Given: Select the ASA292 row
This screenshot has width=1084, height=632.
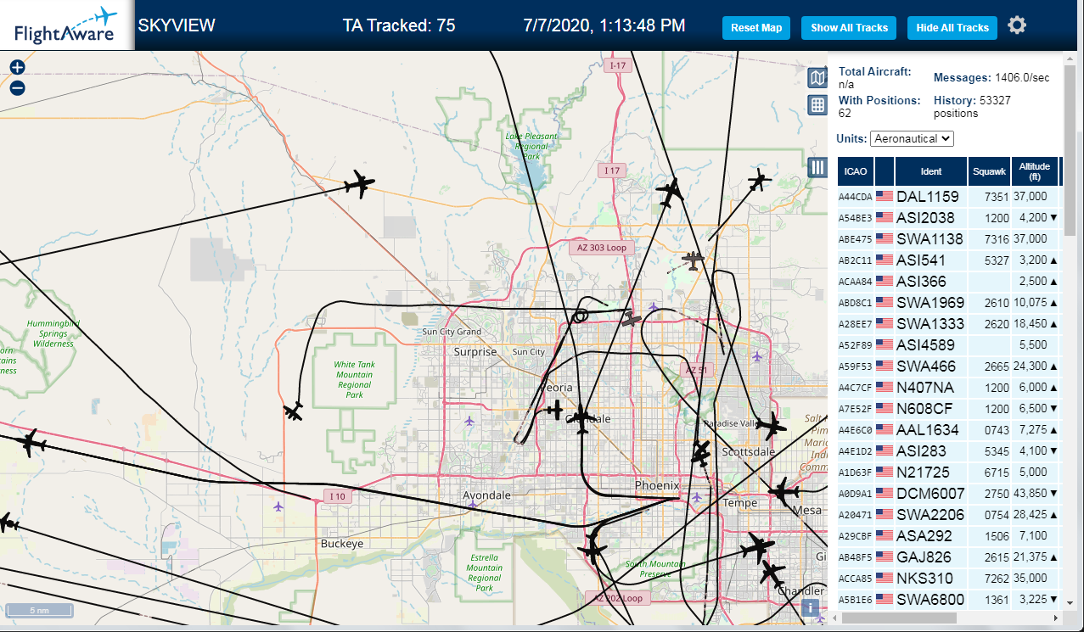Looking at the screenshot, I should [949, 535].
